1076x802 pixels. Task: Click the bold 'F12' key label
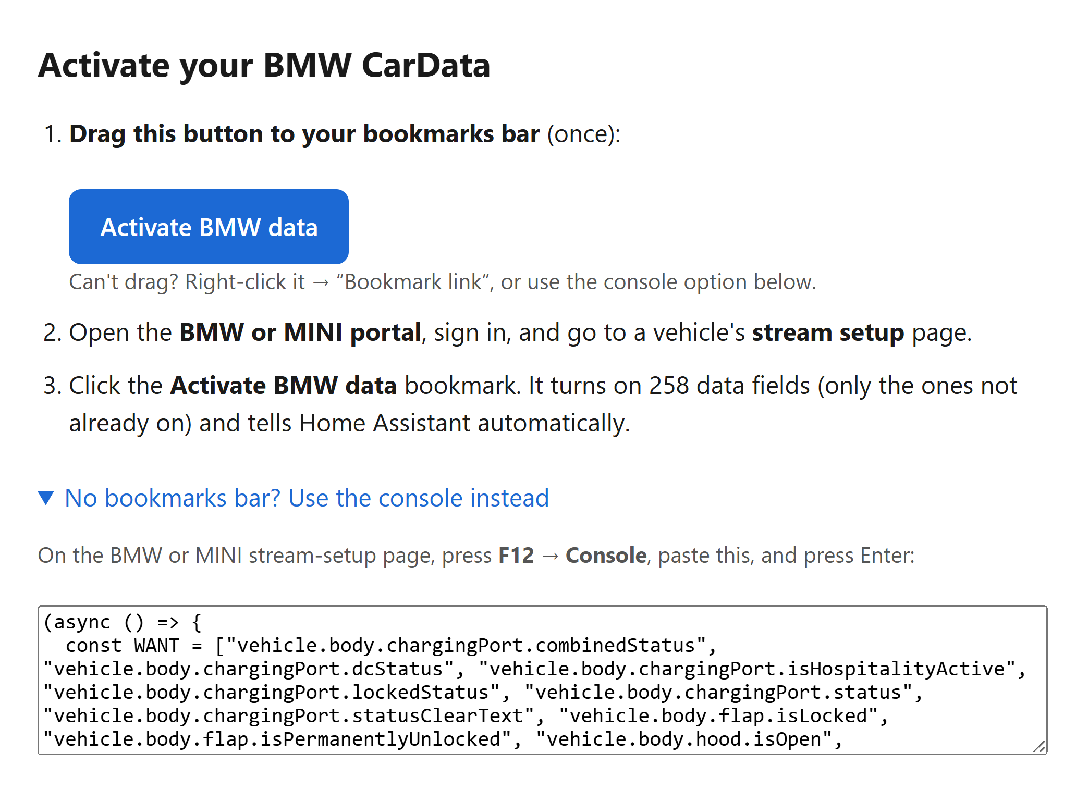[x=516, y=556]
